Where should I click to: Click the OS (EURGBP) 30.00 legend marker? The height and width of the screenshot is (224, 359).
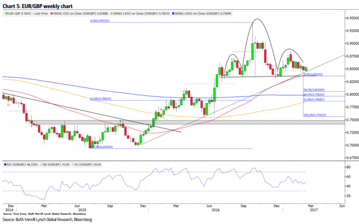[73, 164]
